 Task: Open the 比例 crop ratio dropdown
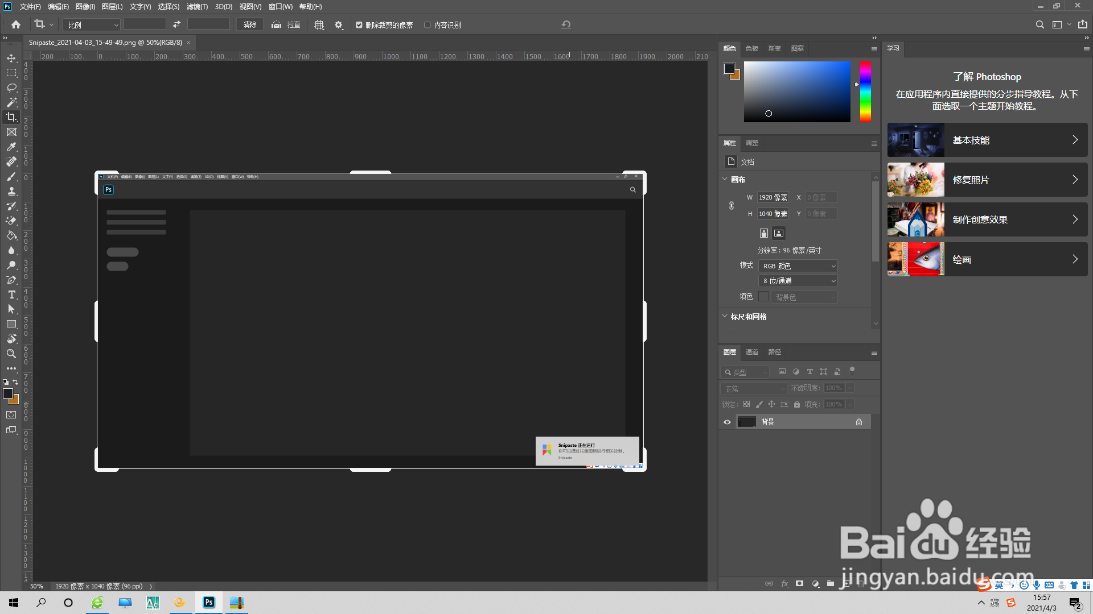92,25
